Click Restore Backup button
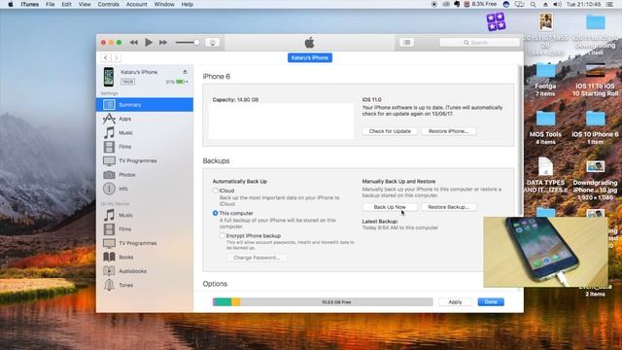622x350 pixels. [448, 207]
